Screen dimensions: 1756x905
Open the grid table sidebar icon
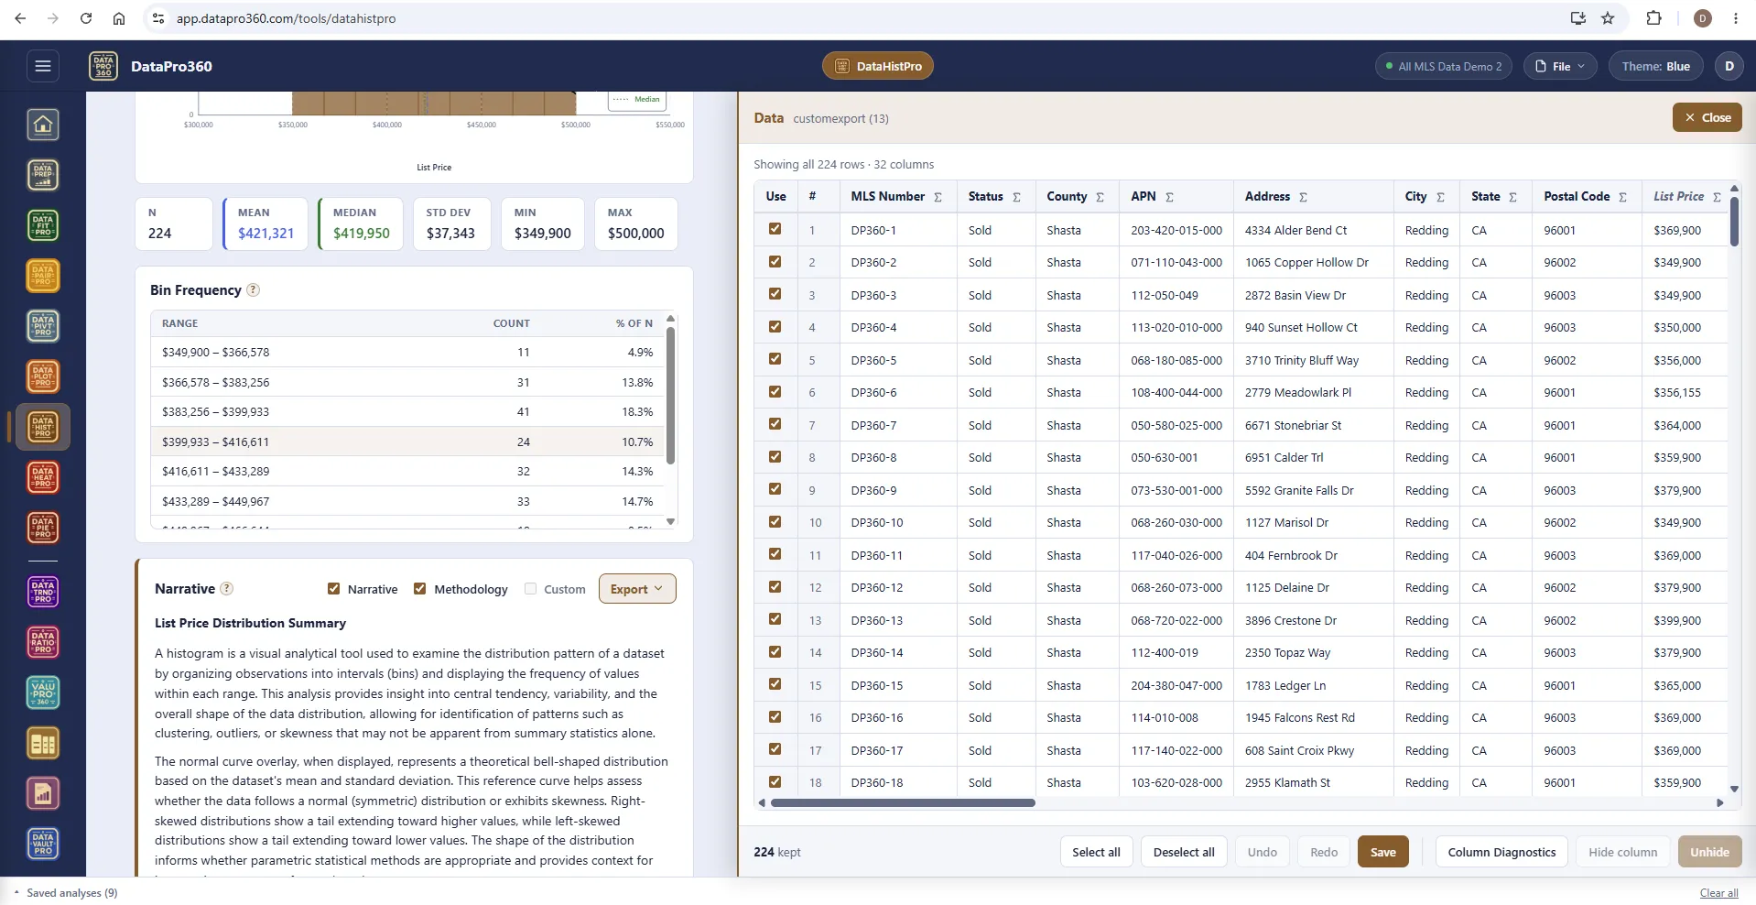pos(43,744)
